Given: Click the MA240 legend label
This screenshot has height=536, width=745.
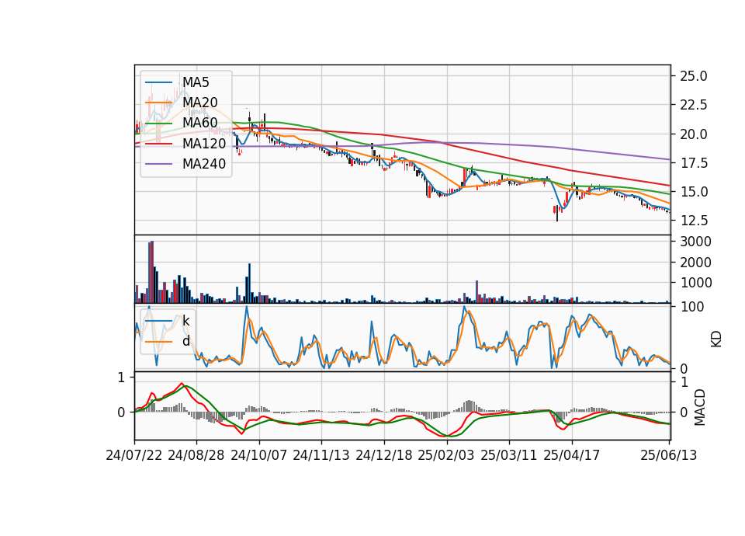Looking at the screenshot, I should [x=204, y=164].
